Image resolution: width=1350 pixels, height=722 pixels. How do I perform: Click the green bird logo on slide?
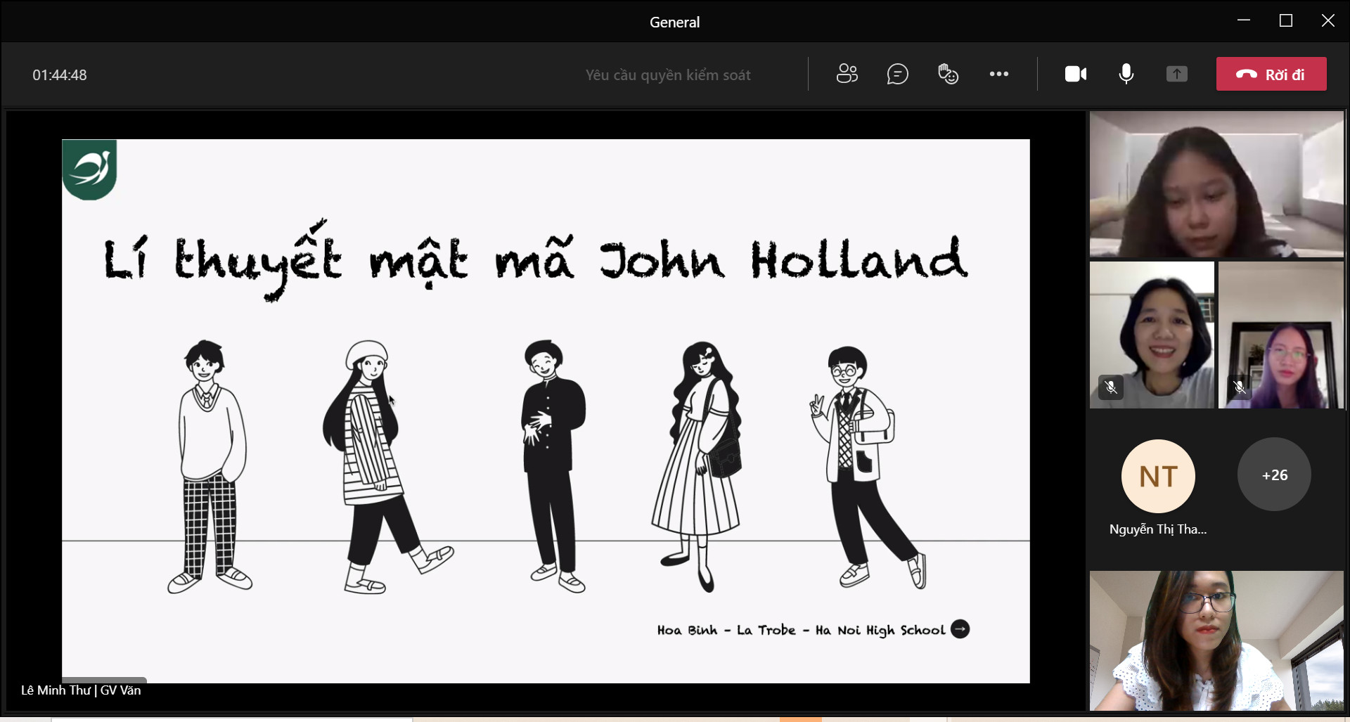[x=90, y=169]
